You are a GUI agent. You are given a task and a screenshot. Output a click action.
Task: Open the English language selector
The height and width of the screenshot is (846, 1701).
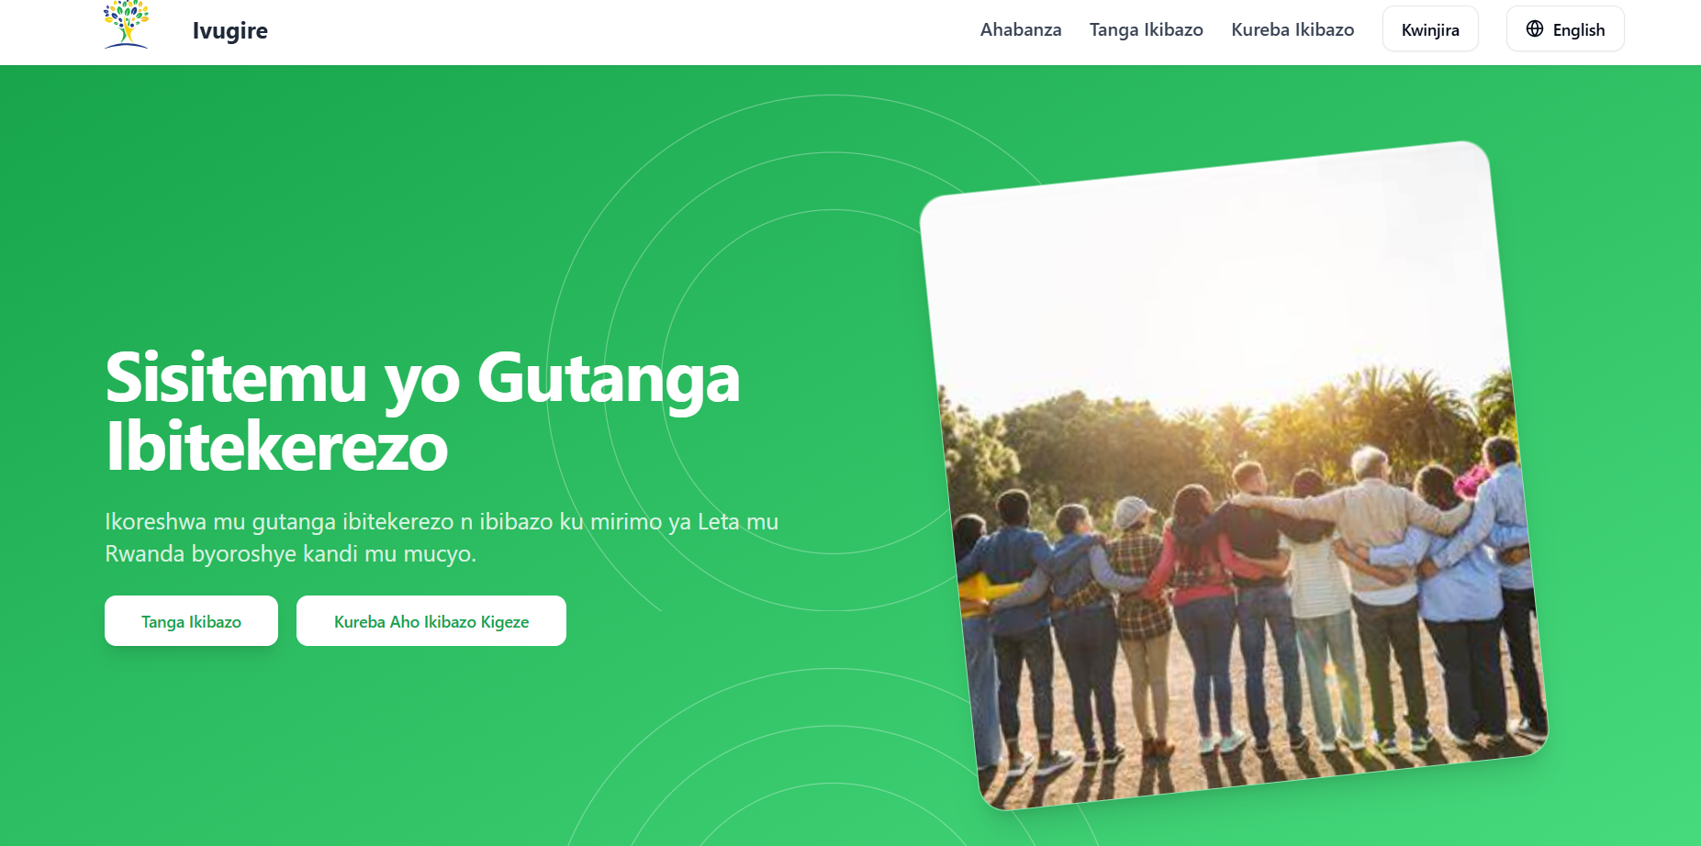click(1565, 28)
